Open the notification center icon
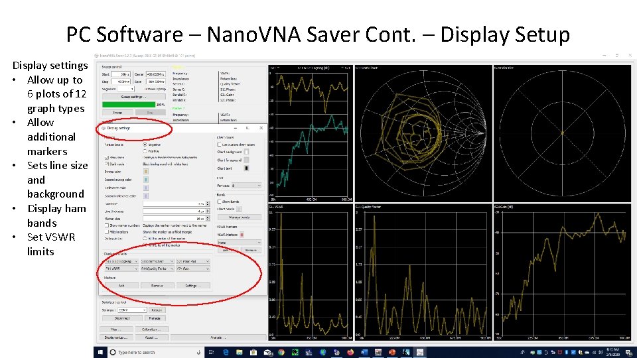The height and width of the screenshot is (358, 637). pos(628,352)
